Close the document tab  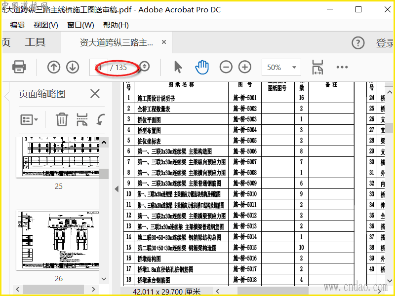click(x=164, y=42)
